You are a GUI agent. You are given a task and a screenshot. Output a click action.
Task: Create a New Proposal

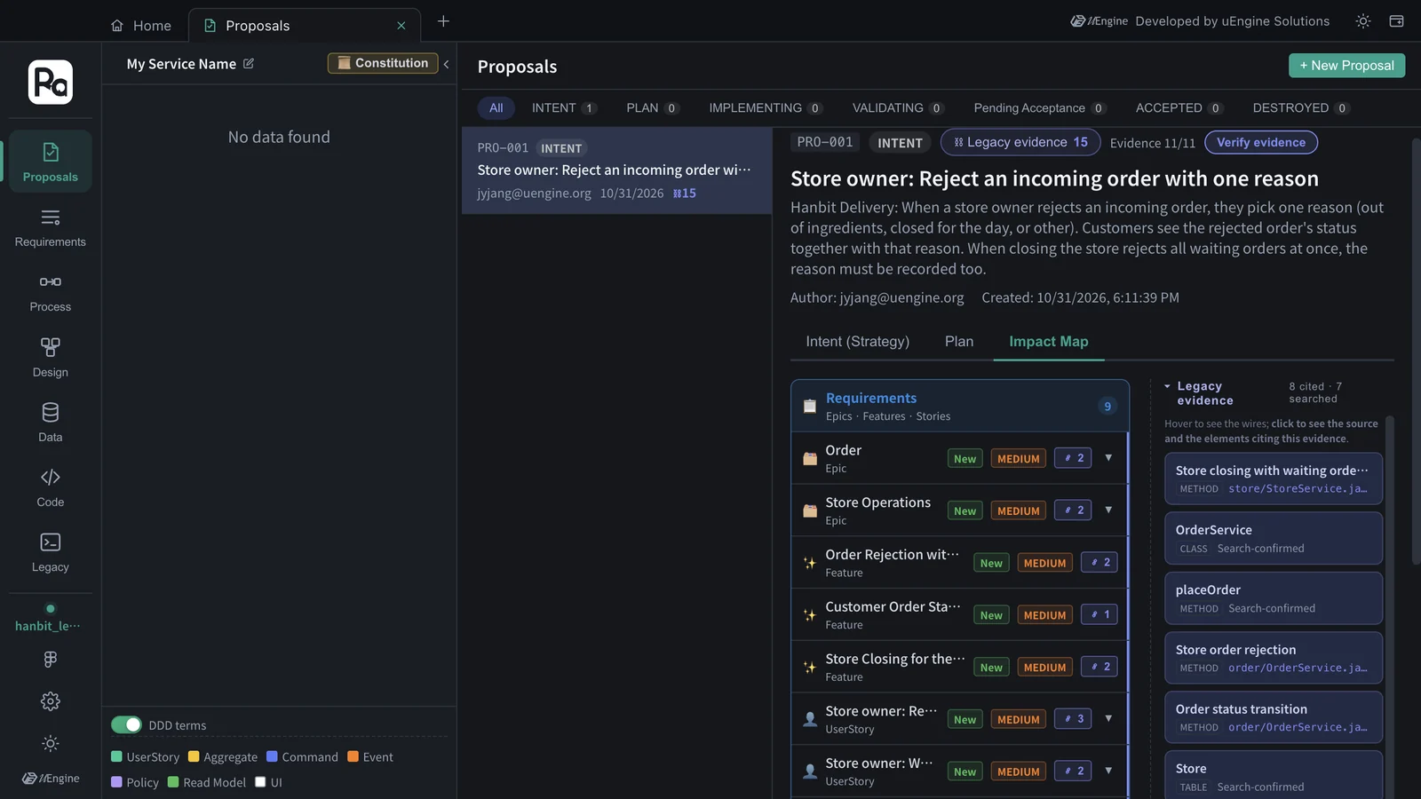point(1346,66)
